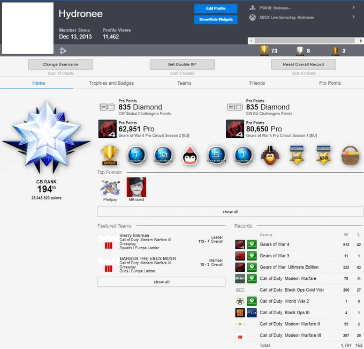Screen dimensions: 364x349
Task: Click show all under Featured Teams
Action: pos(161,282)
